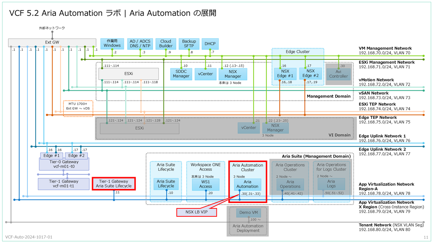
Task: Select the gray NSX Manager box in VI Domain
Action: click(276, 128)
